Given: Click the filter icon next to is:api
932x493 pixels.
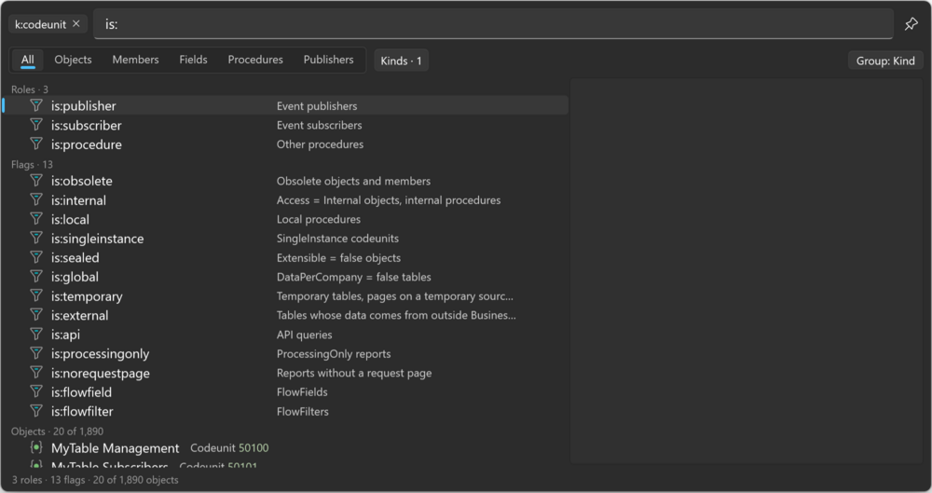Looking at the screenshot, I should pos(36,335).
